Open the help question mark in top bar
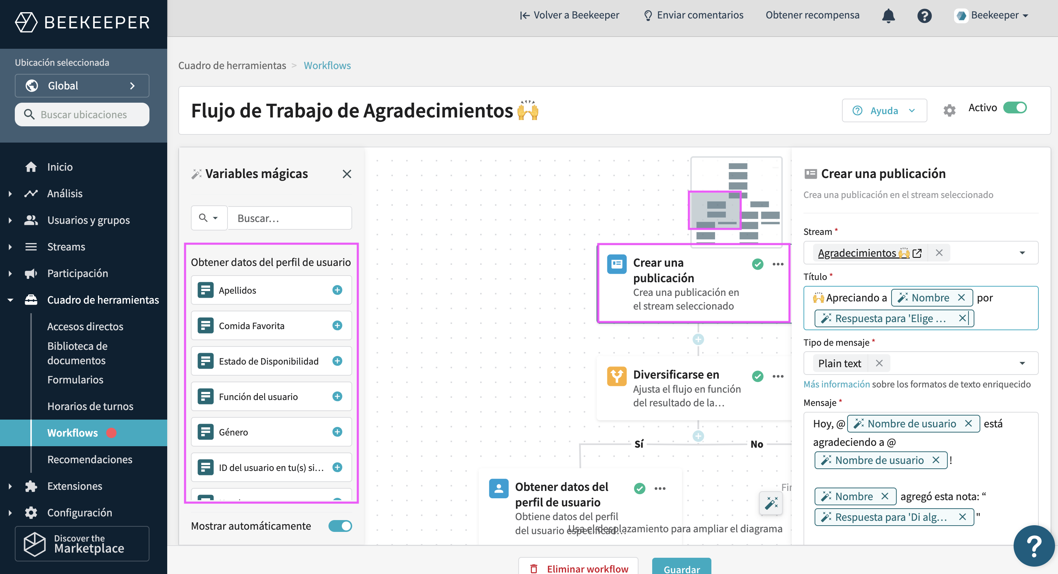1058x574 pixels. 924,16
